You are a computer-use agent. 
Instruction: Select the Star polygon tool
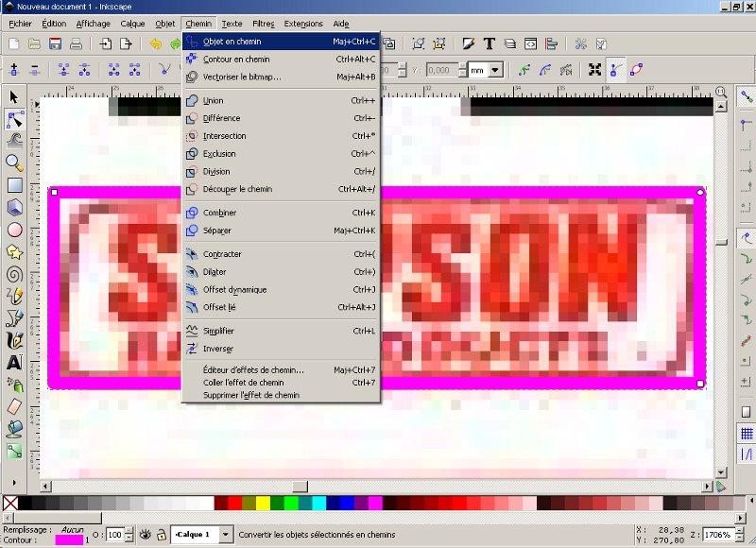pyautogui.click(x=14, y=252)
